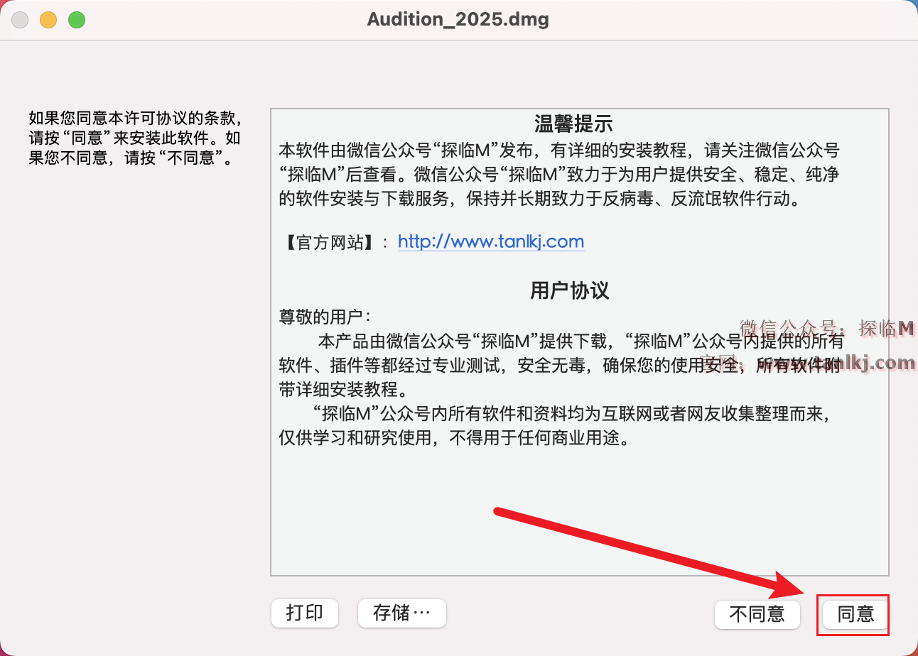Click the 温馨提示 heading
This screenshot has height=656, width=918.
coord(573,124)
